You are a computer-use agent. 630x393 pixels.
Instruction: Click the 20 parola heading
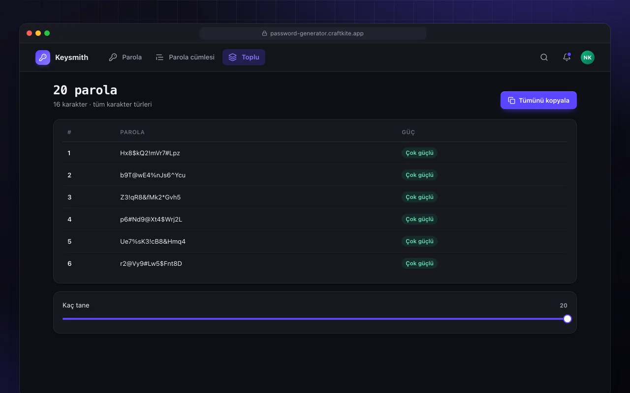pyautogui.click(x=85, y=90)
